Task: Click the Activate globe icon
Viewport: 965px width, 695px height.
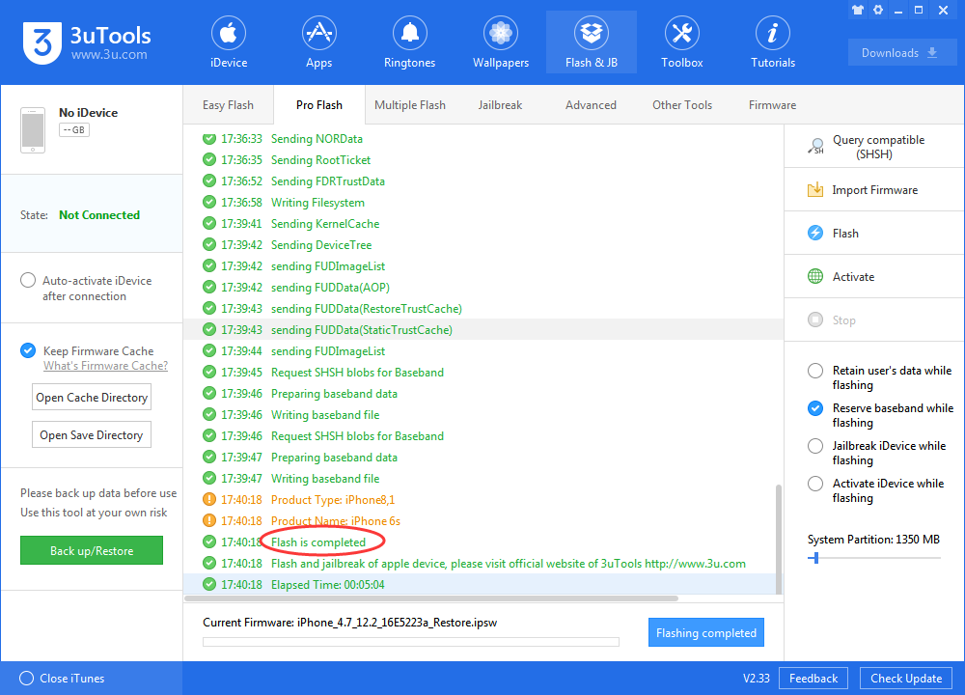Action: [815, 276]
